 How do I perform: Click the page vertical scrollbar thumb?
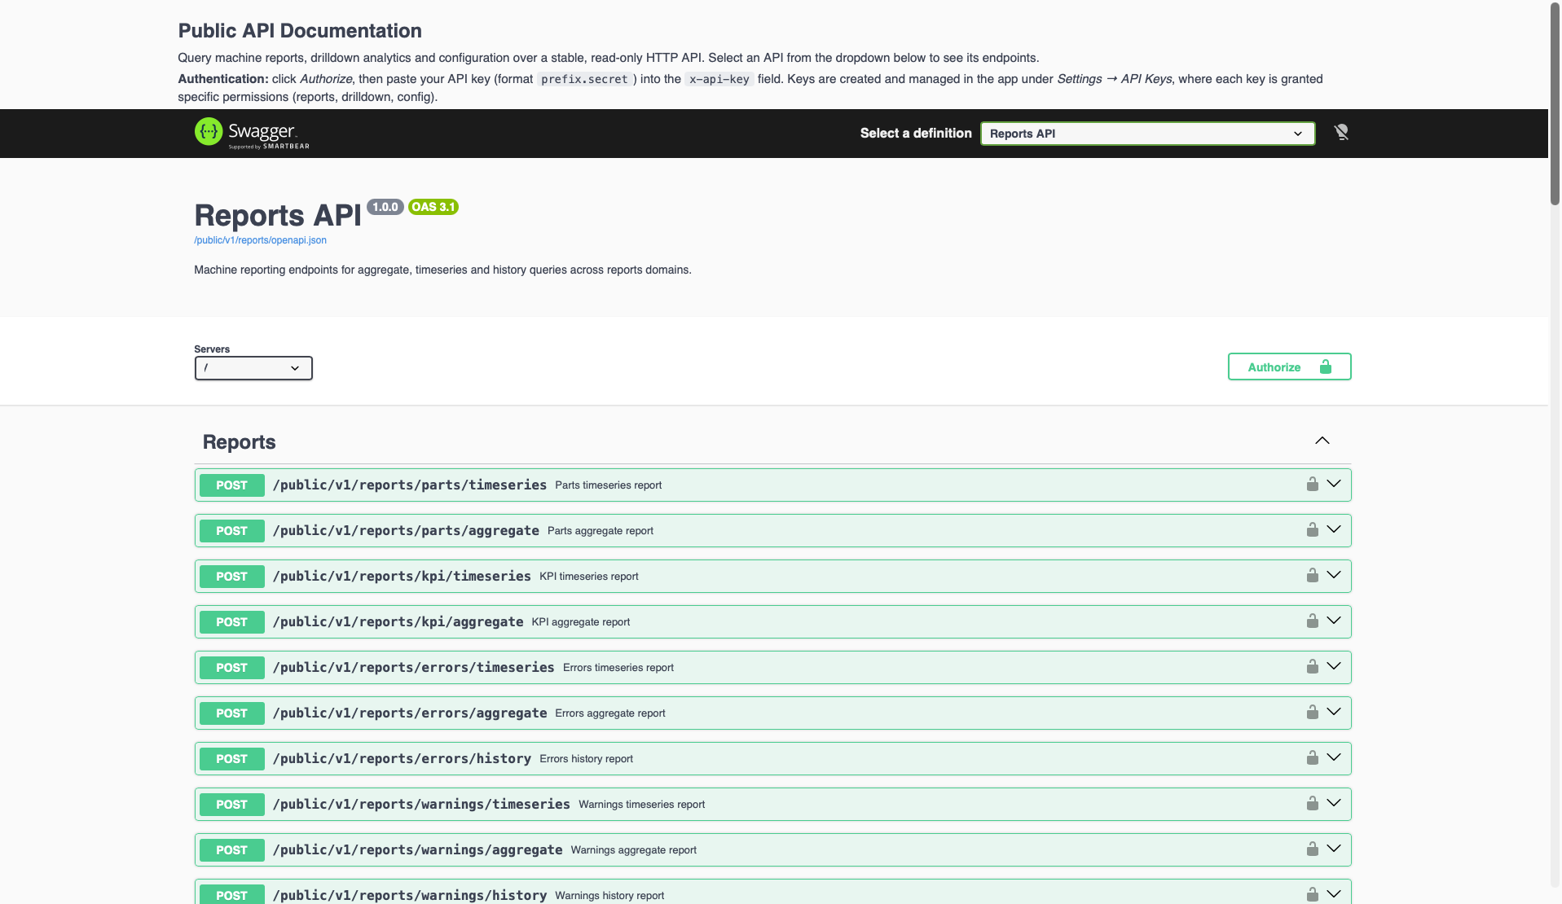point(1555,104)
